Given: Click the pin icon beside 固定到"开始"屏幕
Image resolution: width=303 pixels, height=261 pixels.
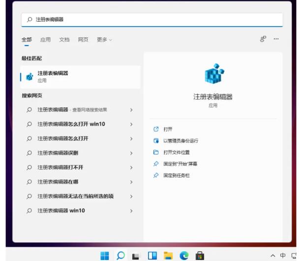Looking at the screenshot, I should click(156, 164).
